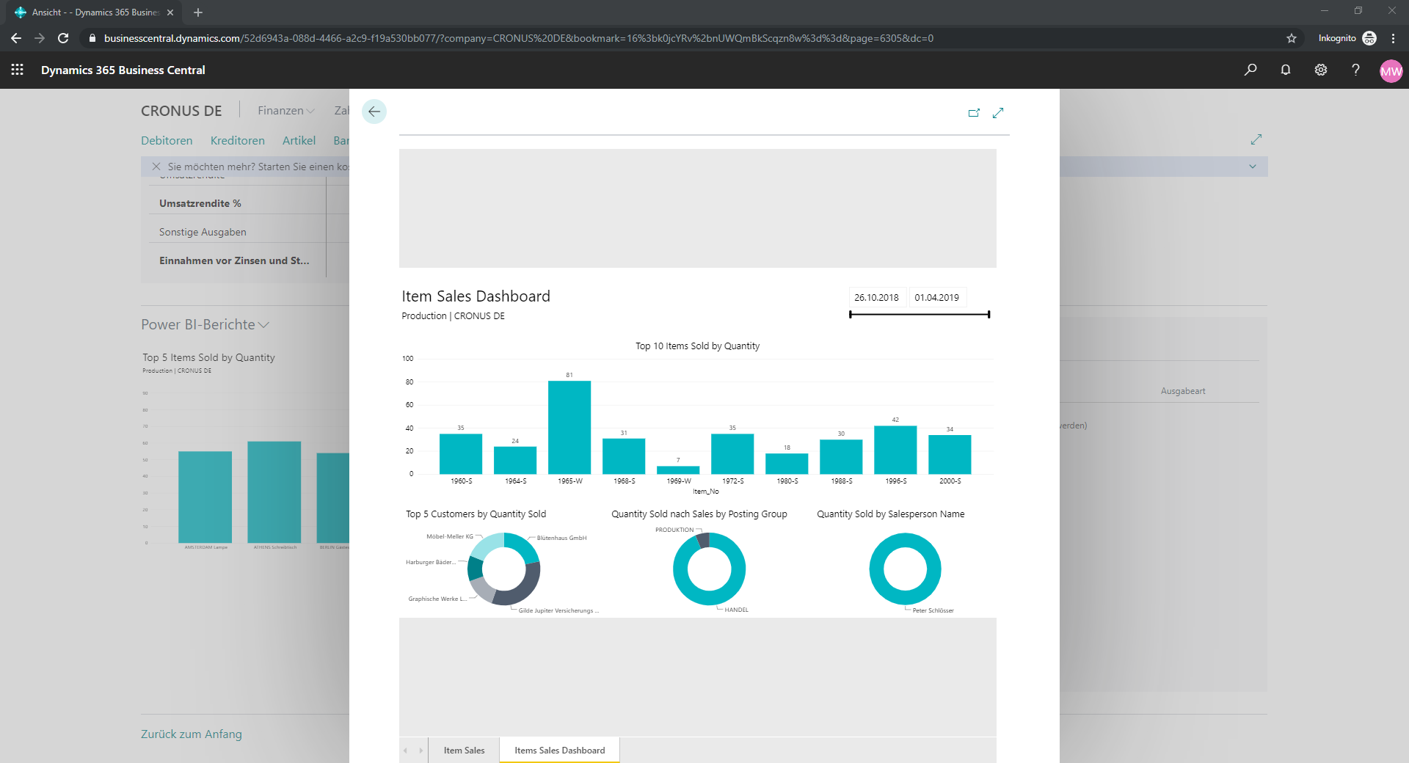Open the report in a new window
This screenshot has width=1409, height=763.
point(974,113)
